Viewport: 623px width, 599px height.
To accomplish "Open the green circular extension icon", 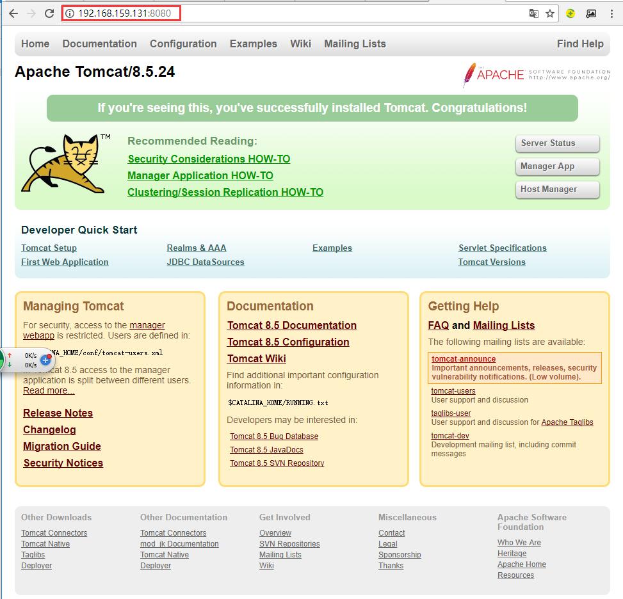I will pos(570,13).
